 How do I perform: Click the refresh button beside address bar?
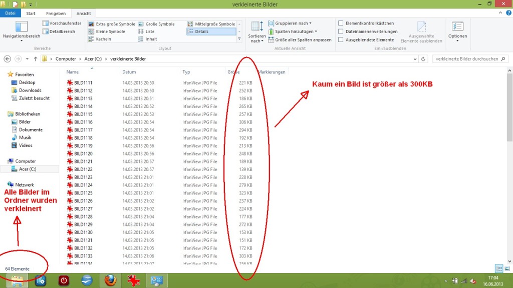point(424,58)
